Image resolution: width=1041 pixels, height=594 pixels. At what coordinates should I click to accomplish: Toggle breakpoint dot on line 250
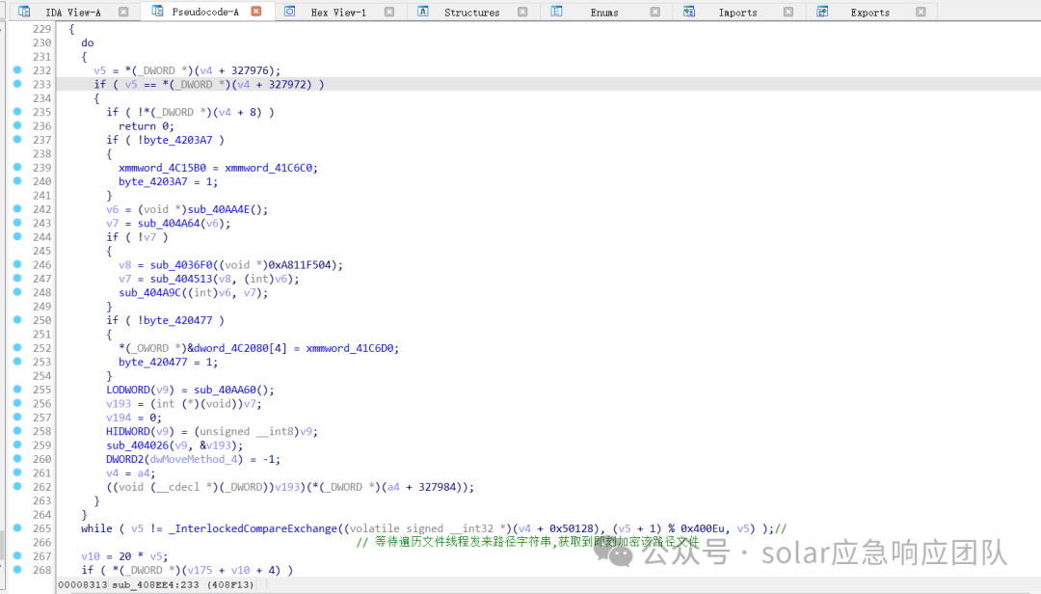(x=17, y=319)
